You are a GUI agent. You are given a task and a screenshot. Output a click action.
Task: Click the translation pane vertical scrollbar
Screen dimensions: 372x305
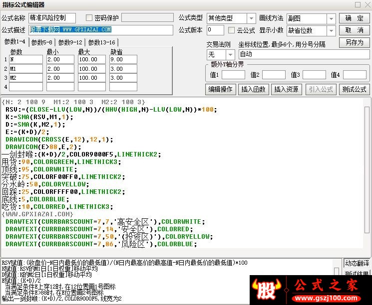coord(337,271)
